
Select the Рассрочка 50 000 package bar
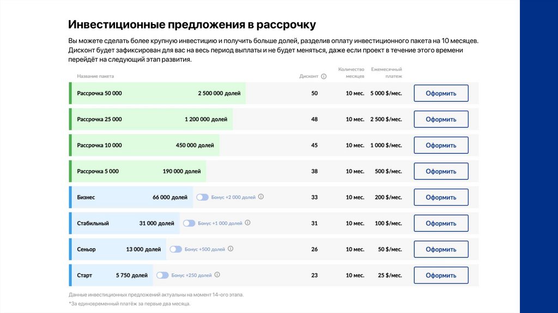pos(158,93)
